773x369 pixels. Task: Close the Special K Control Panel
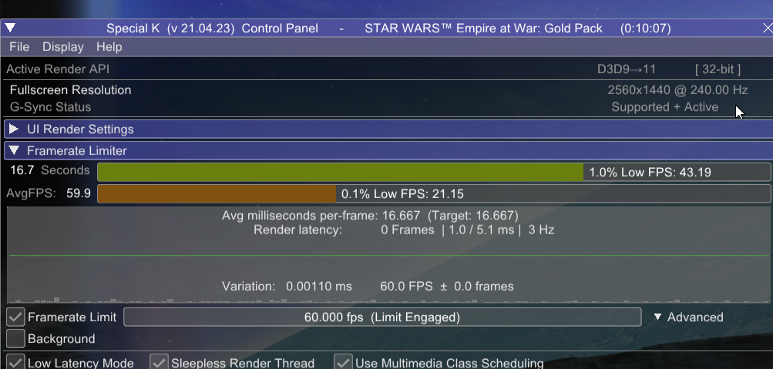click(767, 29)
